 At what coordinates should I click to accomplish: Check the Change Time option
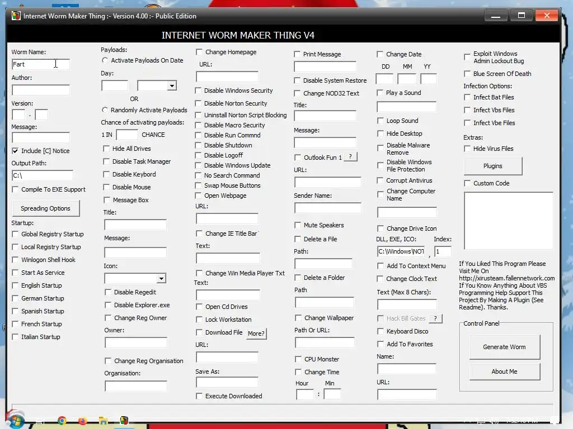click(x=298, y=372)
